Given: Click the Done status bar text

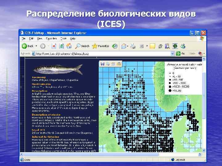Looking at the screenshot, I should click(x=27, y=160).
